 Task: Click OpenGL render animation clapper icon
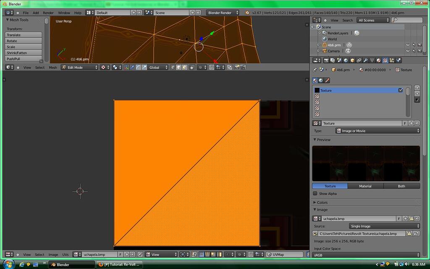243,67
